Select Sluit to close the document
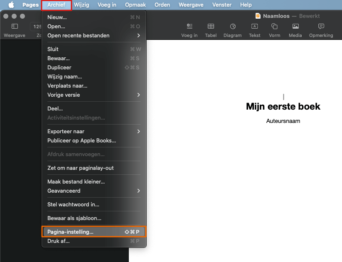The height and width of the screenshot is (262, 342). point(94,49)
